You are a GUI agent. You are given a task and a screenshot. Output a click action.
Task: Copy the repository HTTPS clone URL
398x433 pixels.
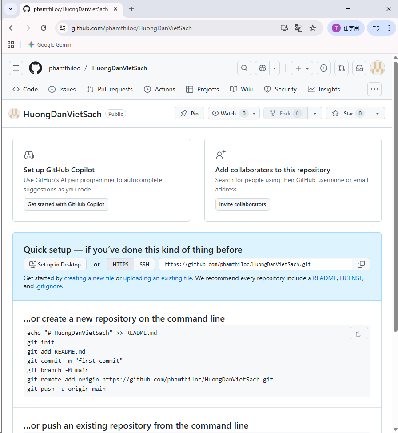[361, 264]
